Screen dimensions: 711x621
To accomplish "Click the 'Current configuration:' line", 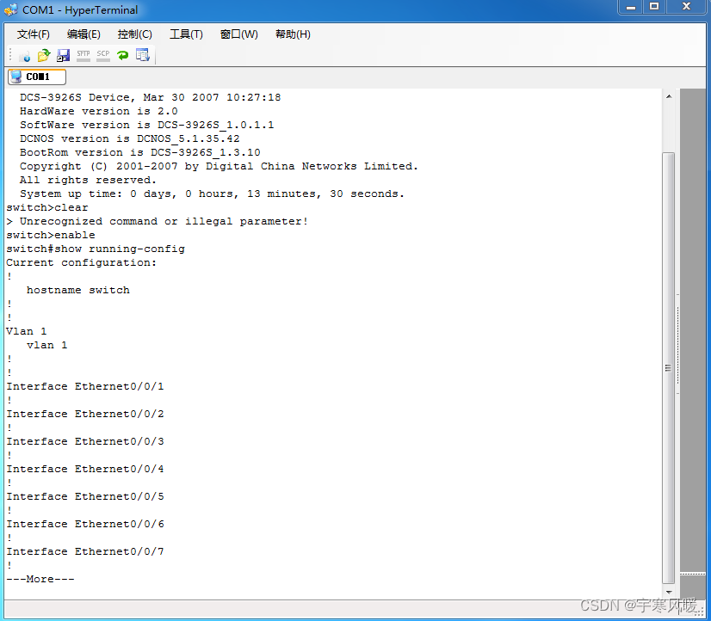I will [81, 262].
